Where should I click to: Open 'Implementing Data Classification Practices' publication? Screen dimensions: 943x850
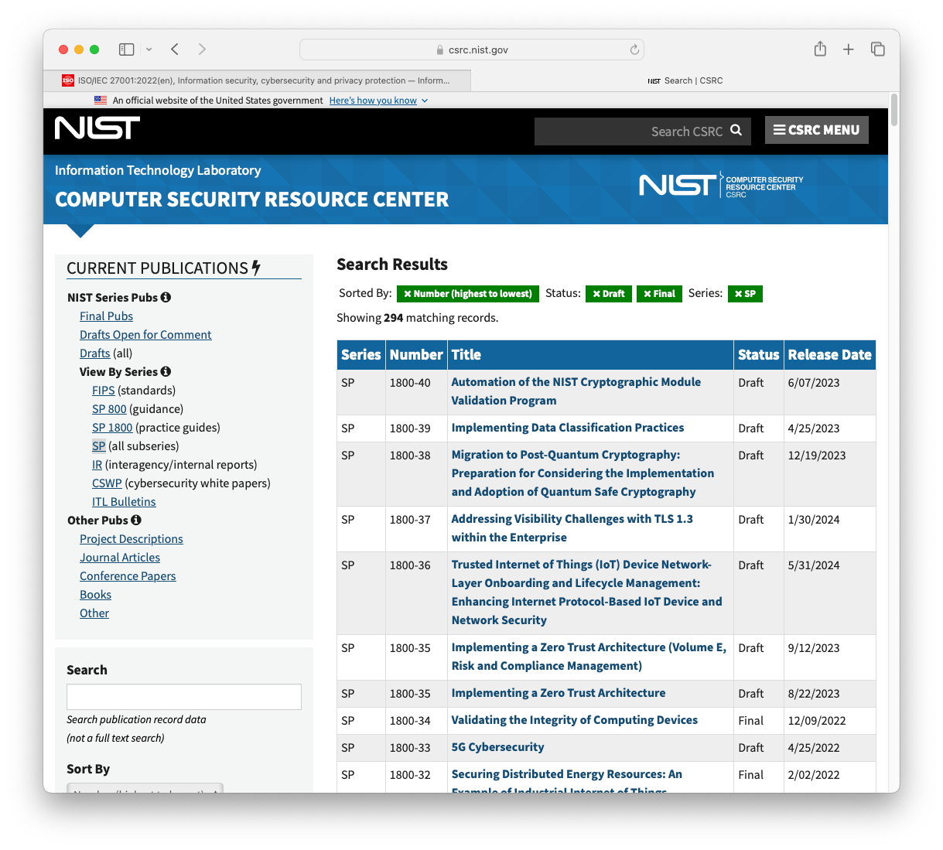click(568, 428)
